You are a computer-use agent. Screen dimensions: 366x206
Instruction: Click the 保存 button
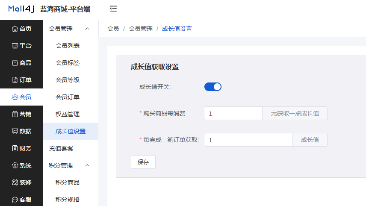(x=143, y=162)
